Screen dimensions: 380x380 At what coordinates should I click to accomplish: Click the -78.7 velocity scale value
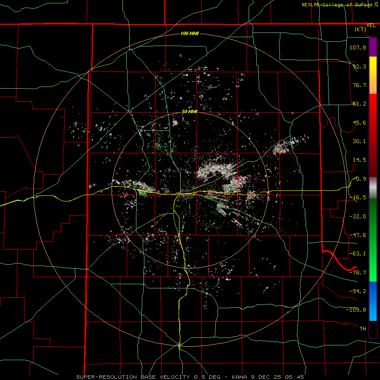coord(358,273)
